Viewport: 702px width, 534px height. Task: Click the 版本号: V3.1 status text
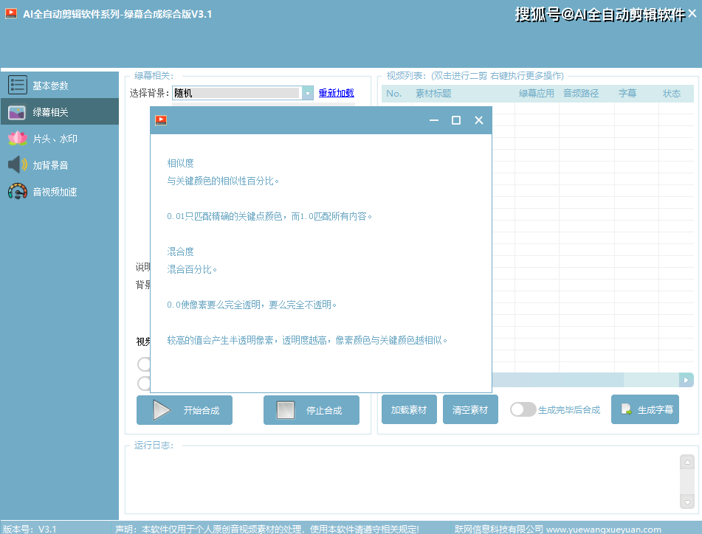[x=30, y=529]
